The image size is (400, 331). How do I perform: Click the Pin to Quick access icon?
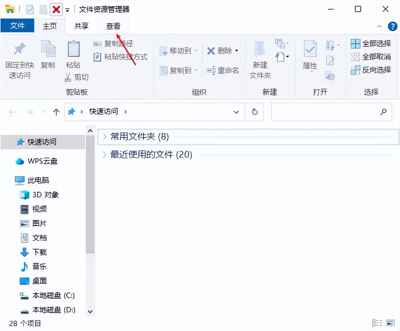click(20, 49)
